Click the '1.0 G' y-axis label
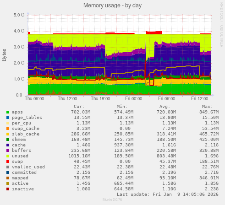The width and height of the screenshot is (225, 205). (19, 79)
